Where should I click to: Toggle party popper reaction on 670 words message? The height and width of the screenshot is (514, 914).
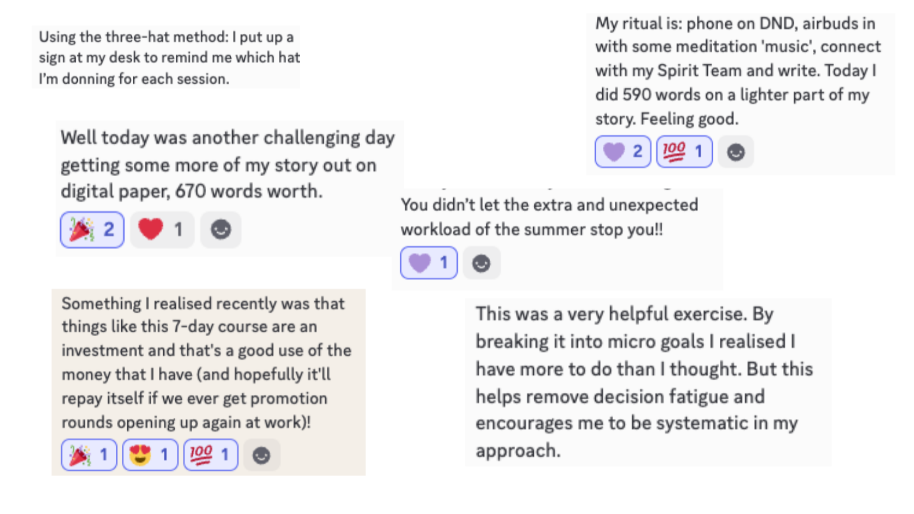(92, 230)
